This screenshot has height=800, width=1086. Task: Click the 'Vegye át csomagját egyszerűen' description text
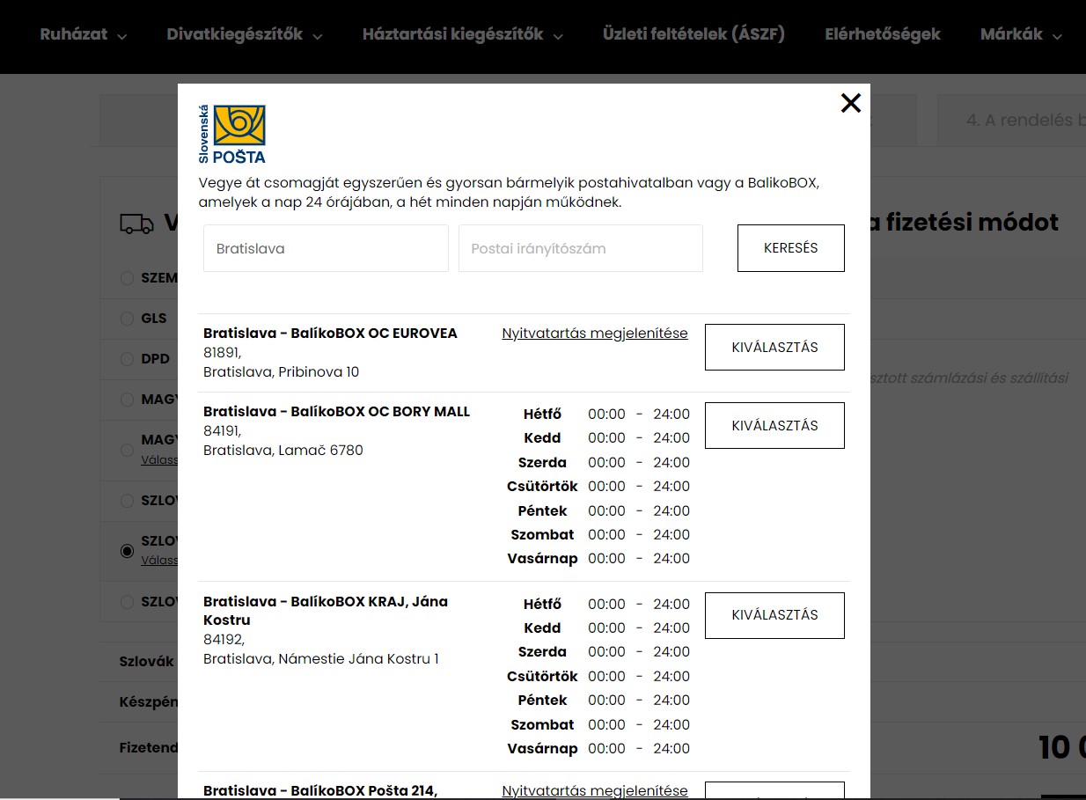click(x=510, y=193)
